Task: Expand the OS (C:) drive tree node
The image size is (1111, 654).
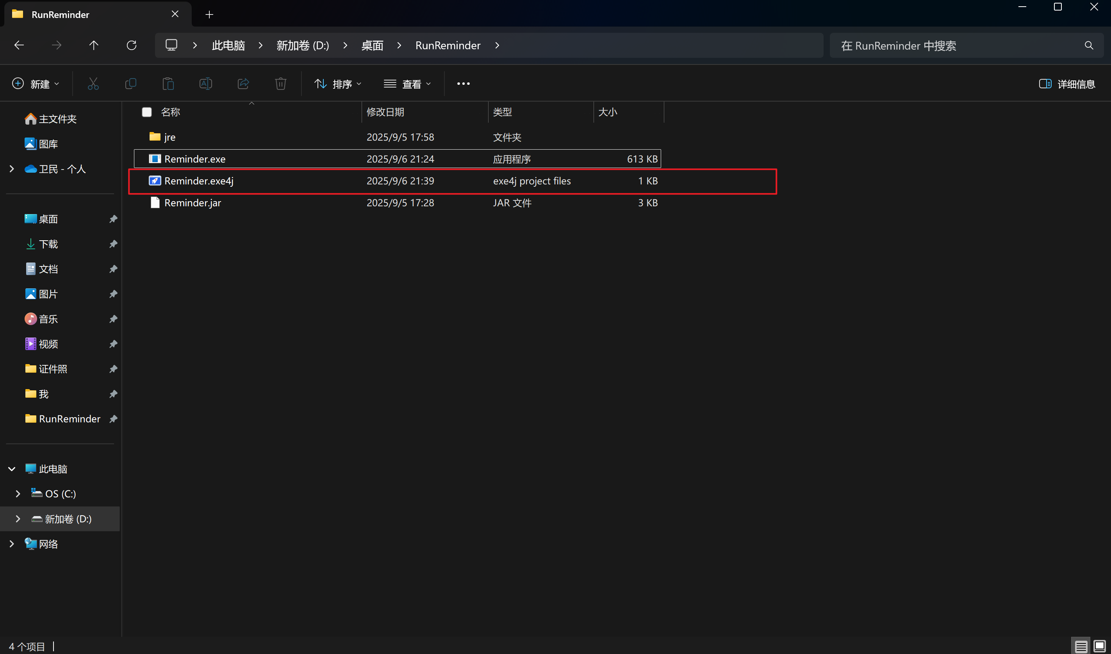Action: tap(18, 494)
